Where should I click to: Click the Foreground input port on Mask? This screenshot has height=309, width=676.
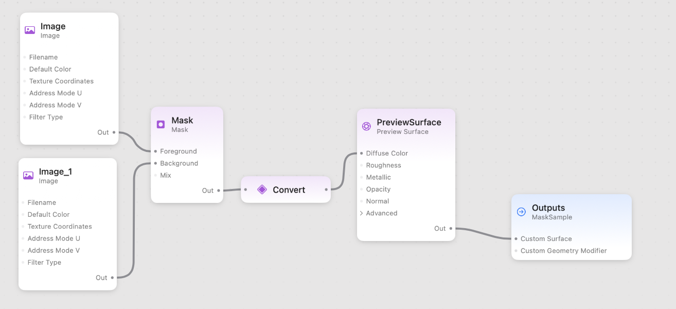pyautogui.click(x=155, y=151)
